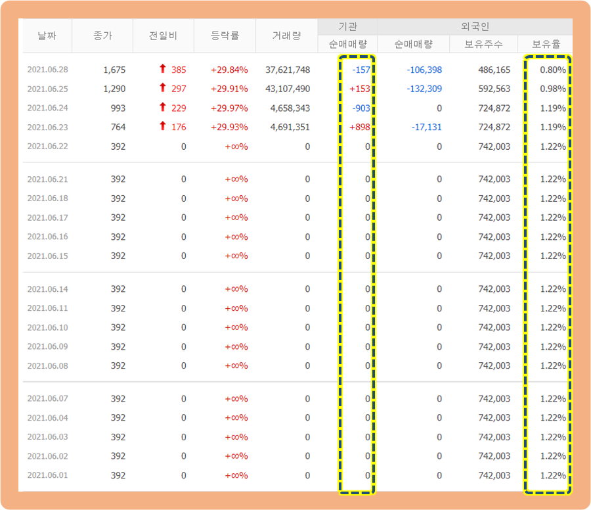Click holding ratio 0.80%

click(x=552, y=70)
